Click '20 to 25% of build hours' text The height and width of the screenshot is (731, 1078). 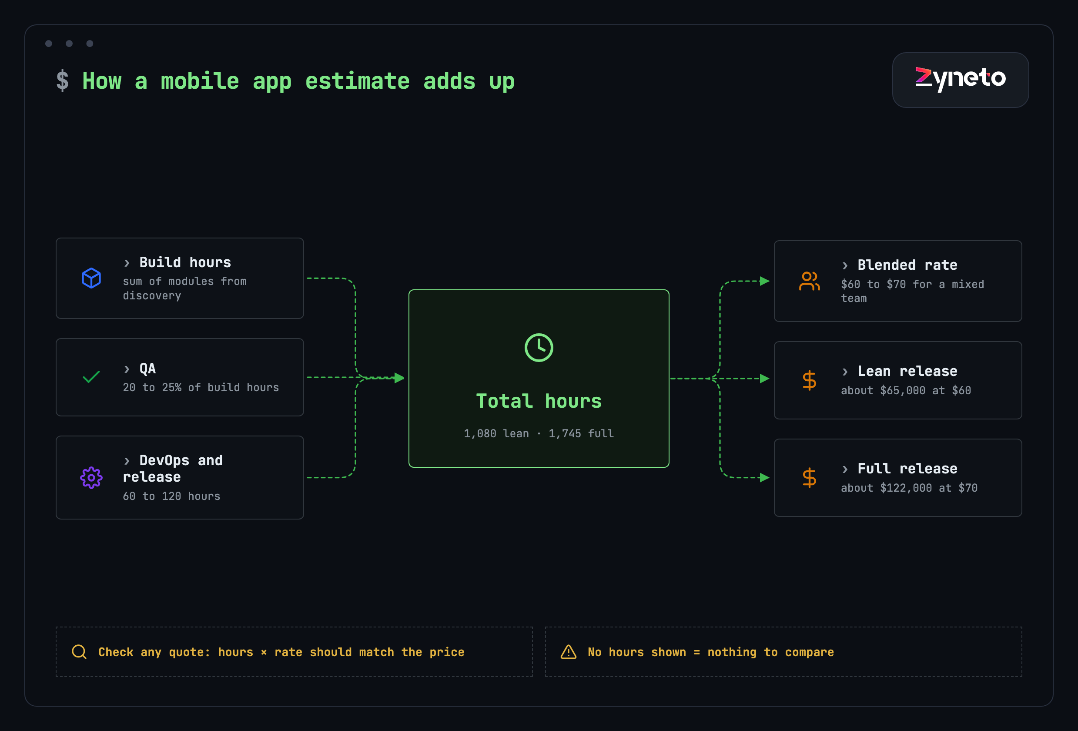coord(201,388)
